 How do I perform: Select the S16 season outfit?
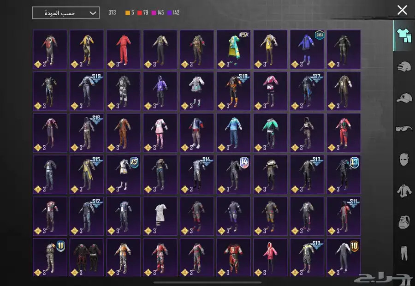coord(87,133)
